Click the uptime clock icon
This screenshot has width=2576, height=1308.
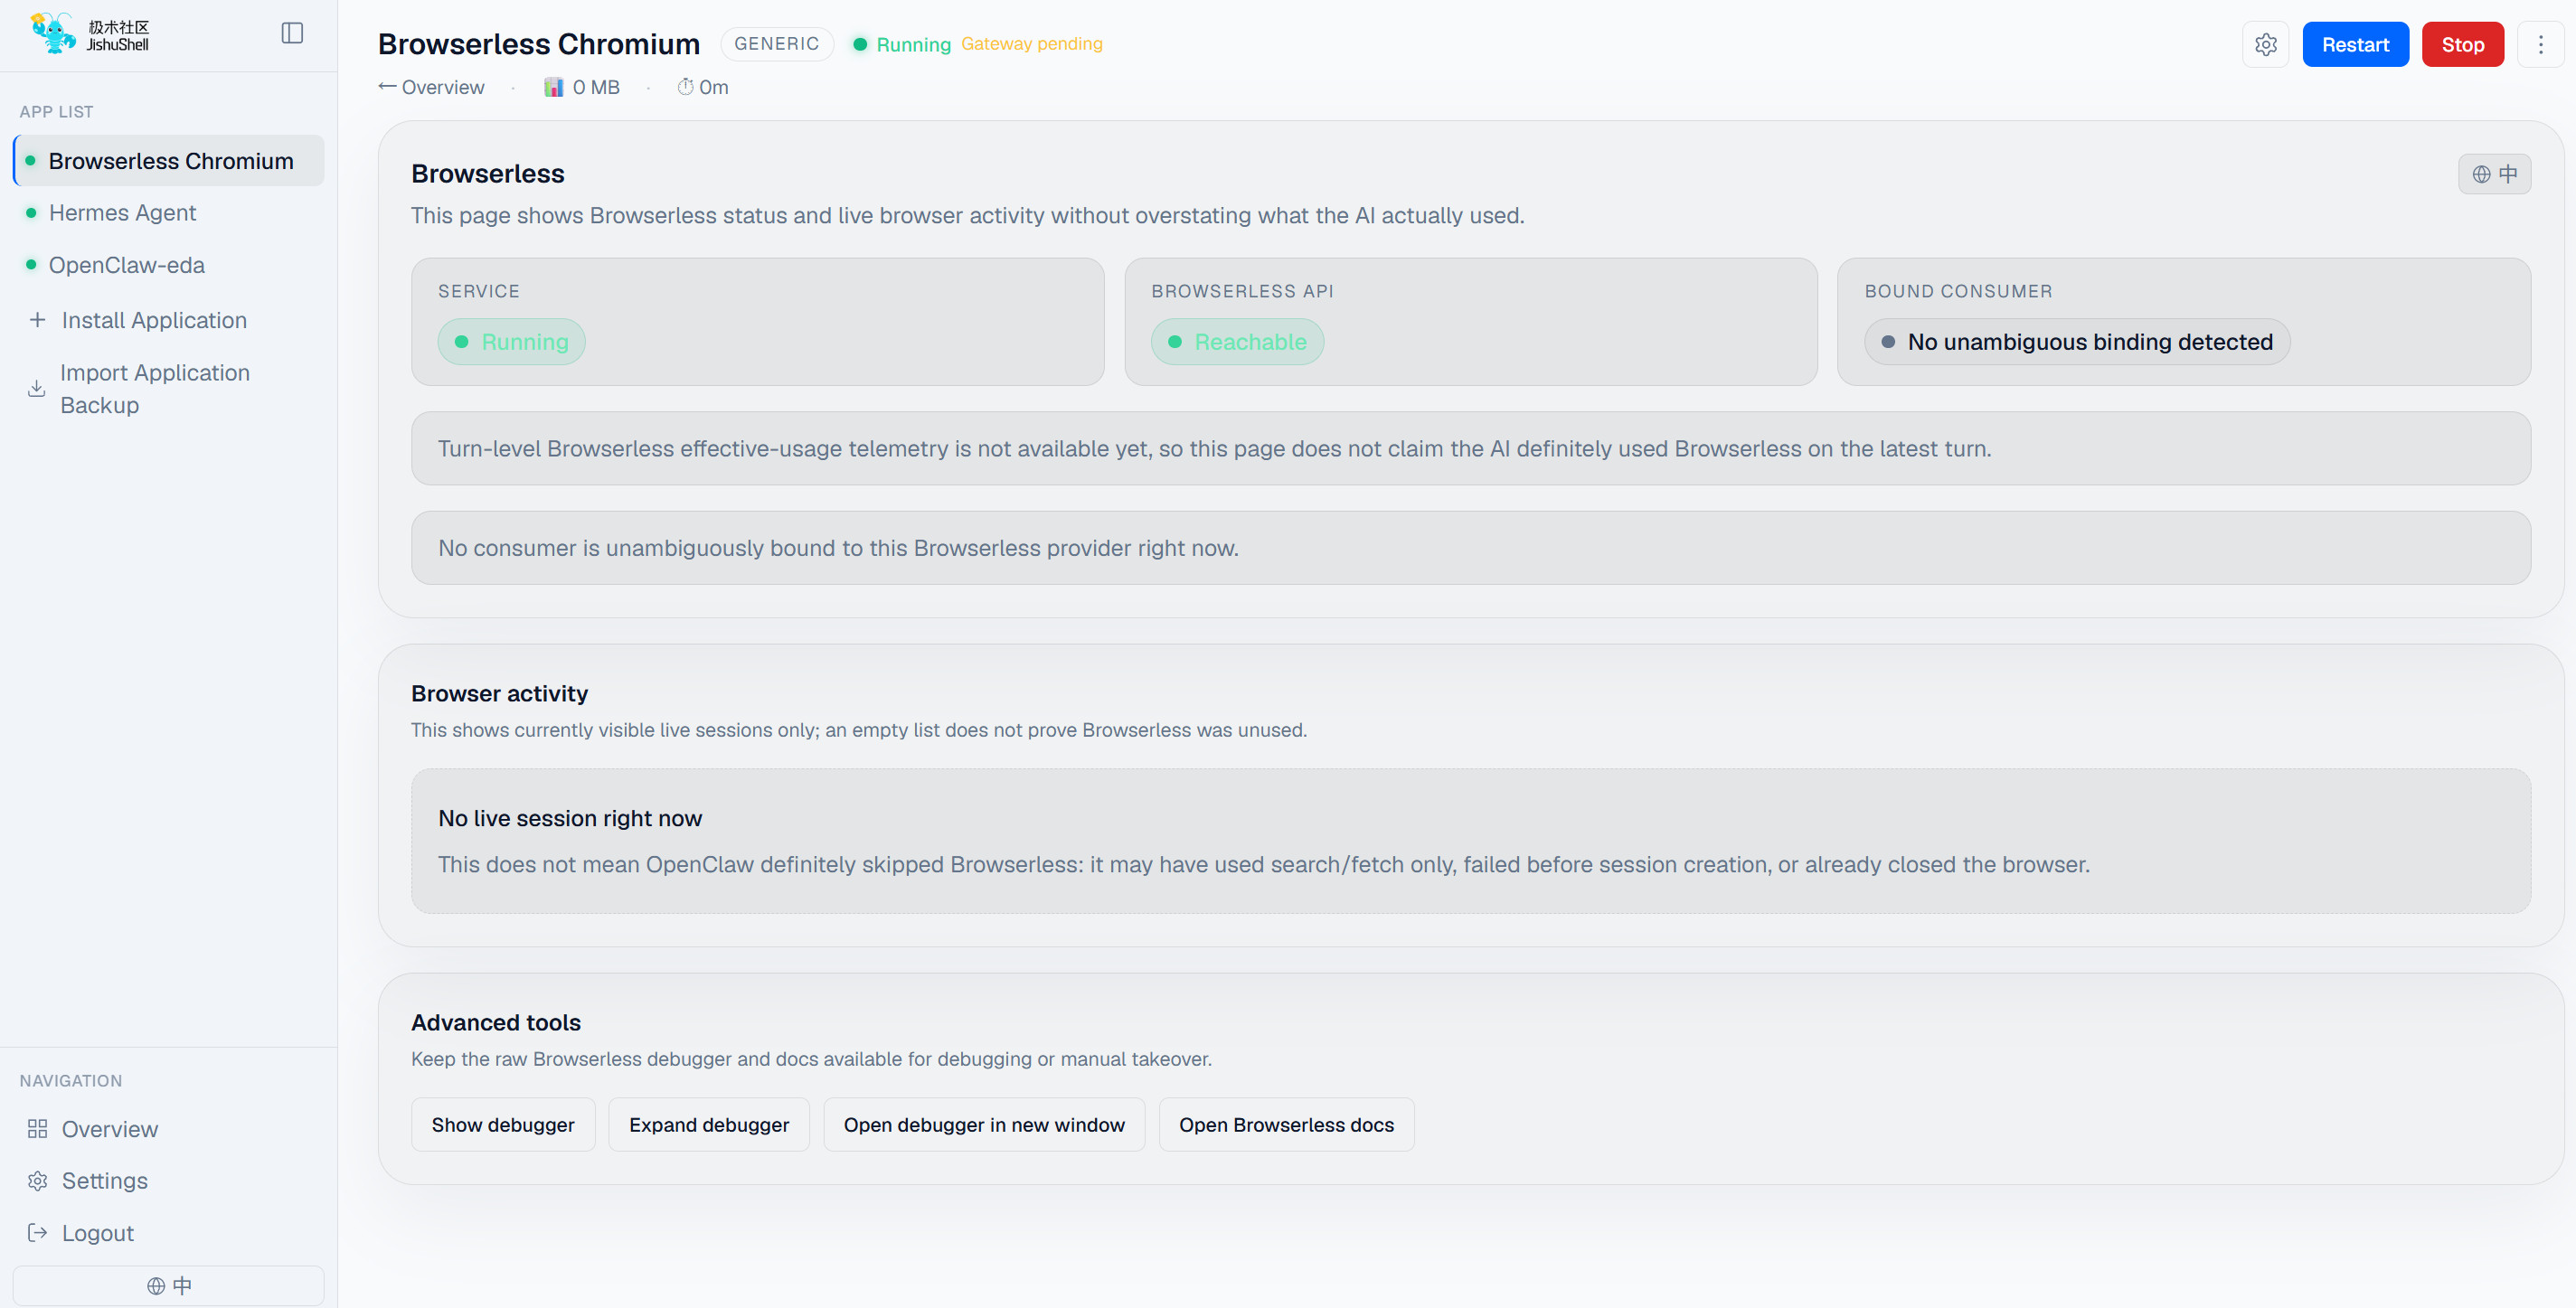[685, 87]
